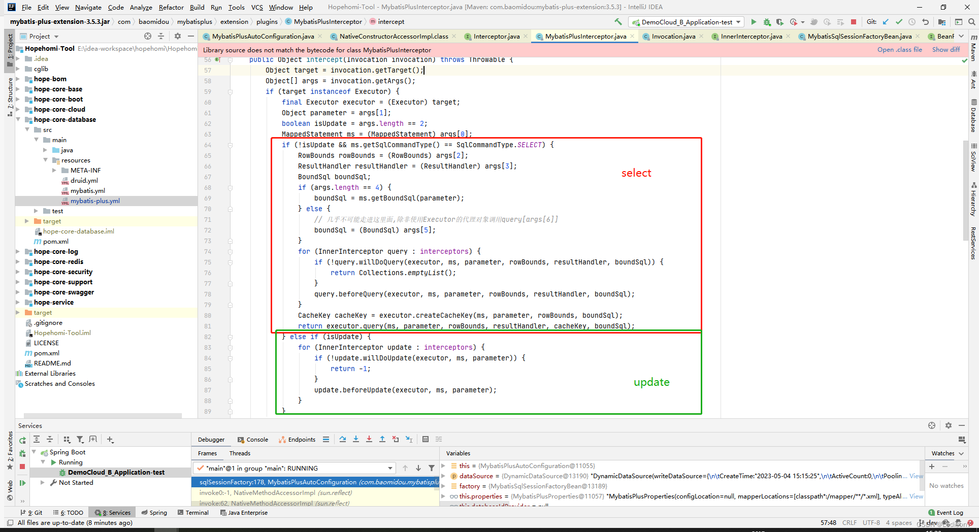Click Step Over icon in debugger toolbar

click(x=343, y=439)
